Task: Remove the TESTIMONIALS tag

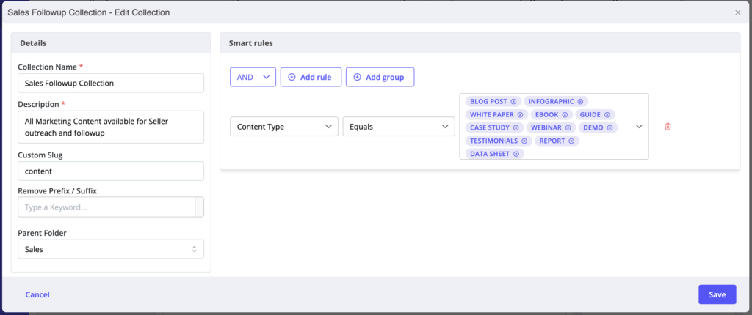Action: coord(524,141)
